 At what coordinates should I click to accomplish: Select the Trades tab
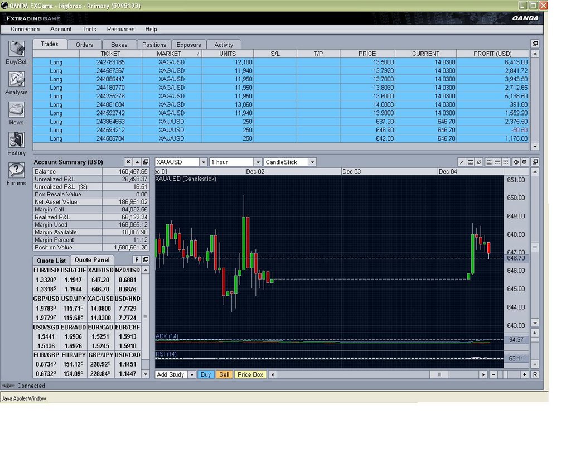point(50,44)
